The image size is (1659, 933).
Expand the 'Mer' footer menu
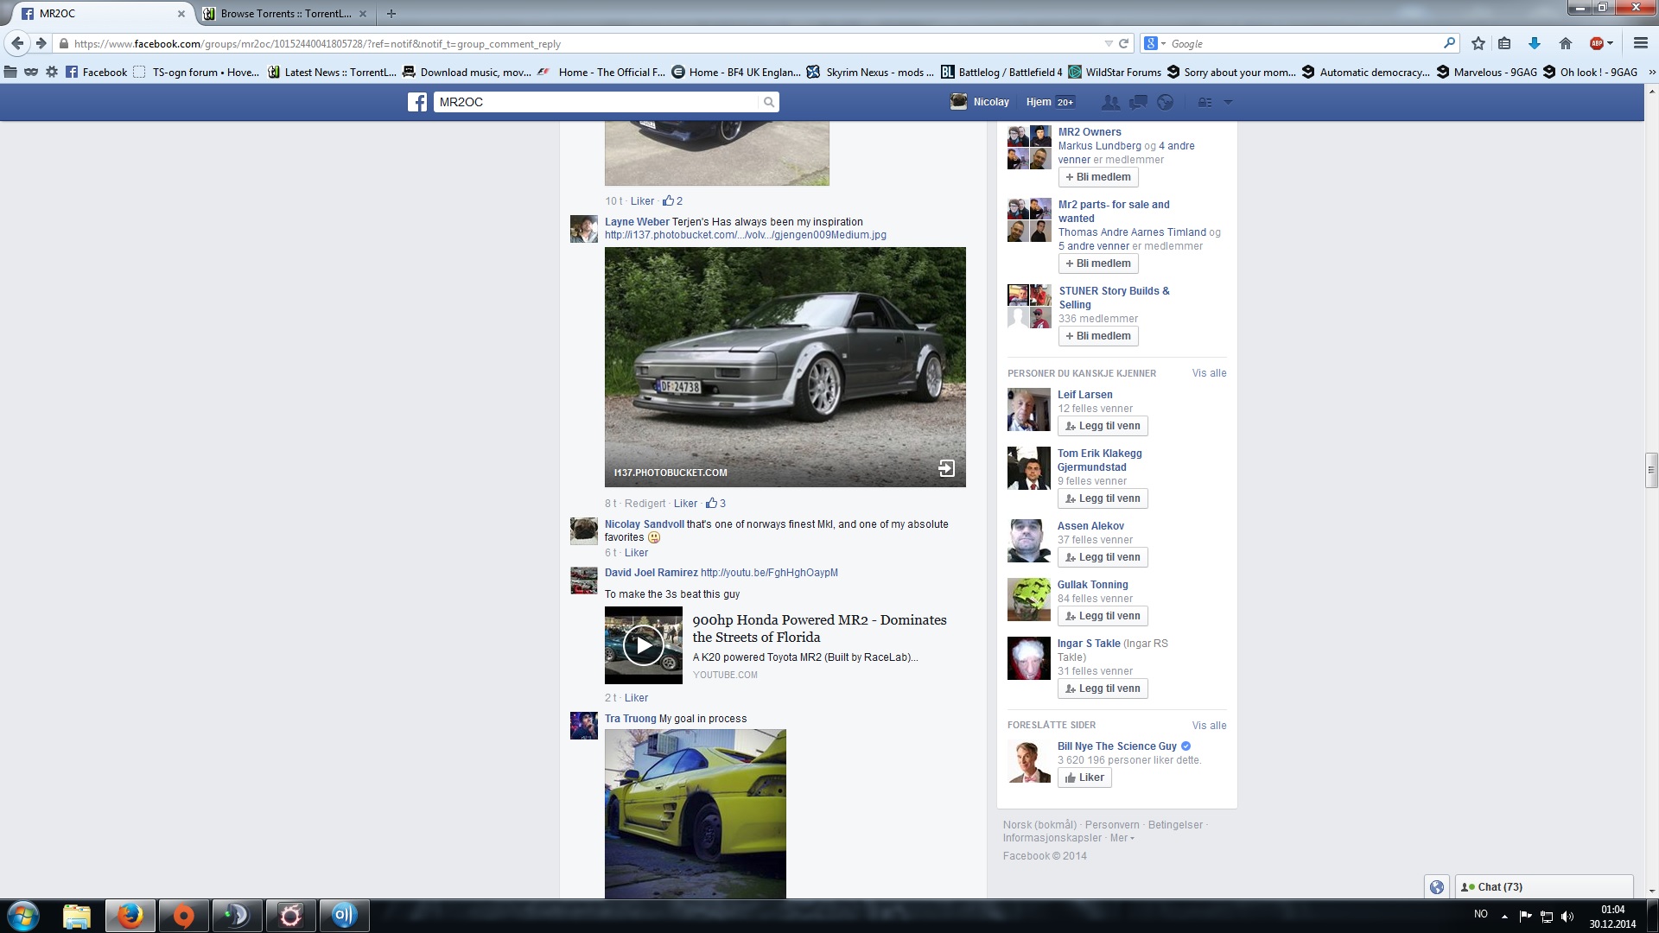1122,838
